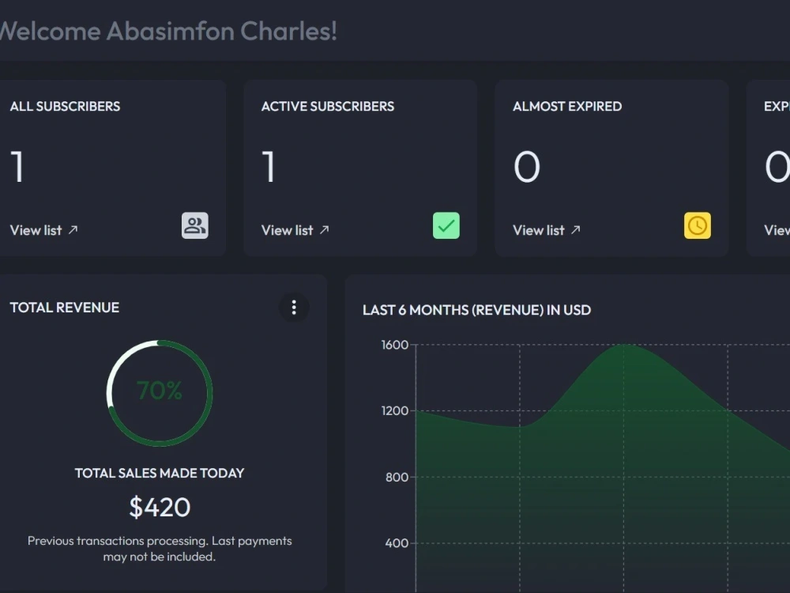
Task: Open the Total Revenue three-dot menu
Action: tap(294, 307)
